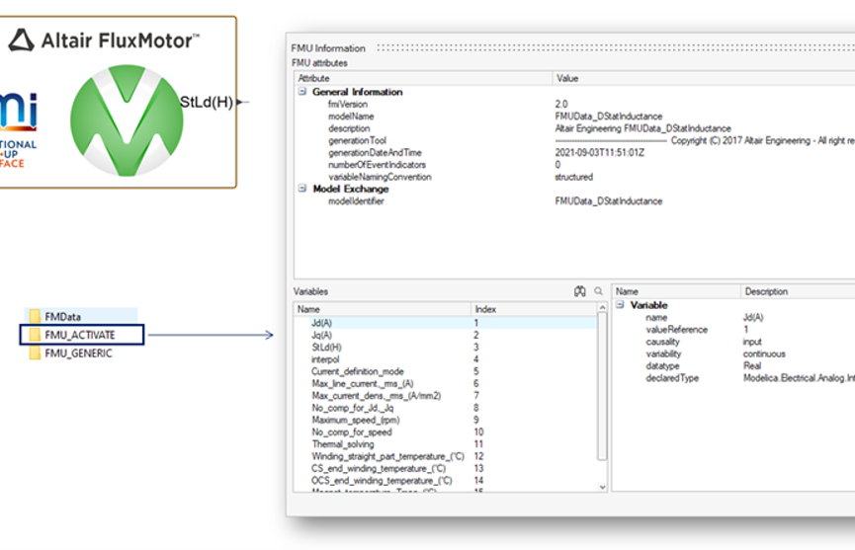Click the Name column header in Variables
This screenshot has height=550, width=855.
click(x=383, y=309)
